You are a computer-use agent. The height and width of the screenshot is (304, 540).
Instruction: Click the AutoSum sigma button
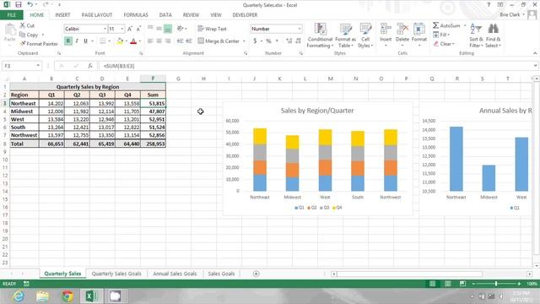446,25
